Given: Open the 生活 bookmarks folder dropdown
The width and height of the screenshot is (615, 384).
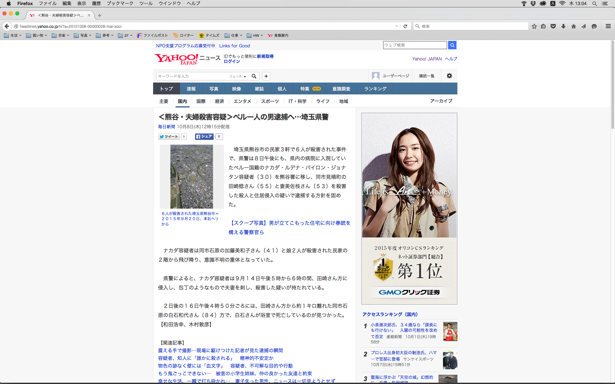Looking at the screenshot, I should (13, 36).
